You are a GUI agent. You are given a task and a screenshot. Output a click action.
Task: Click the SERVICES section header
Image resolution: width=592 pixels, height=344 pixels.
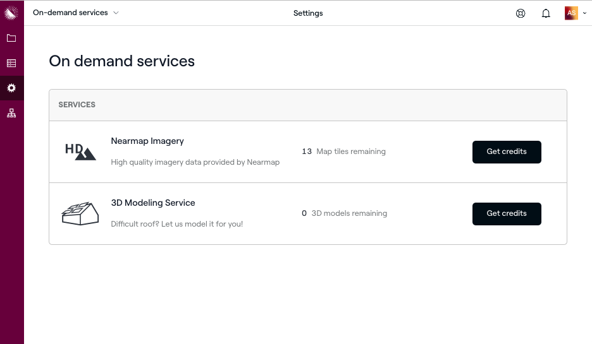77,105
